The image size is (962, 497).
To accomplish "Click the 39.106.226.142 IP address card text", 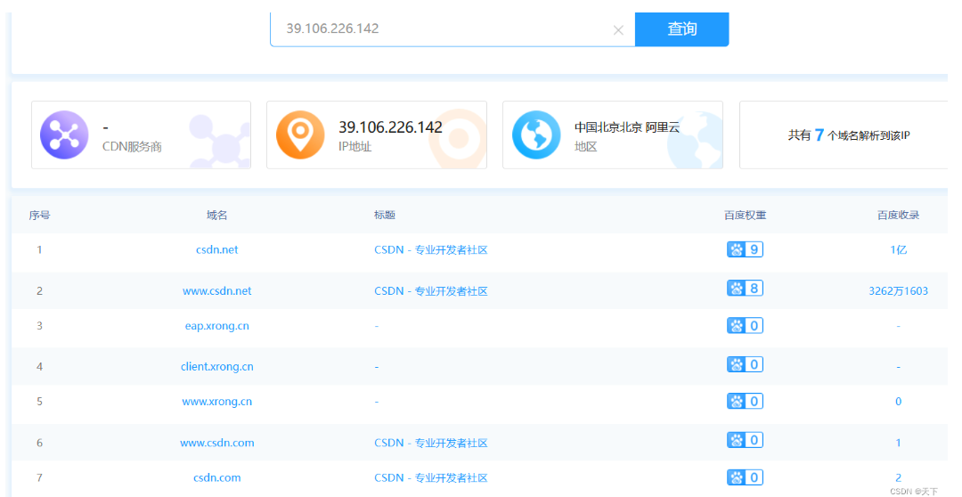I will [x=390, y=127].
